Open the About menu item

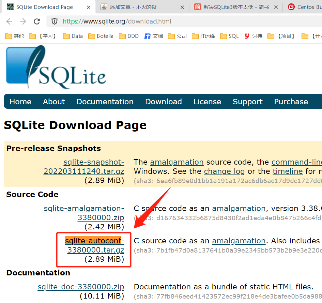[54, 102]
